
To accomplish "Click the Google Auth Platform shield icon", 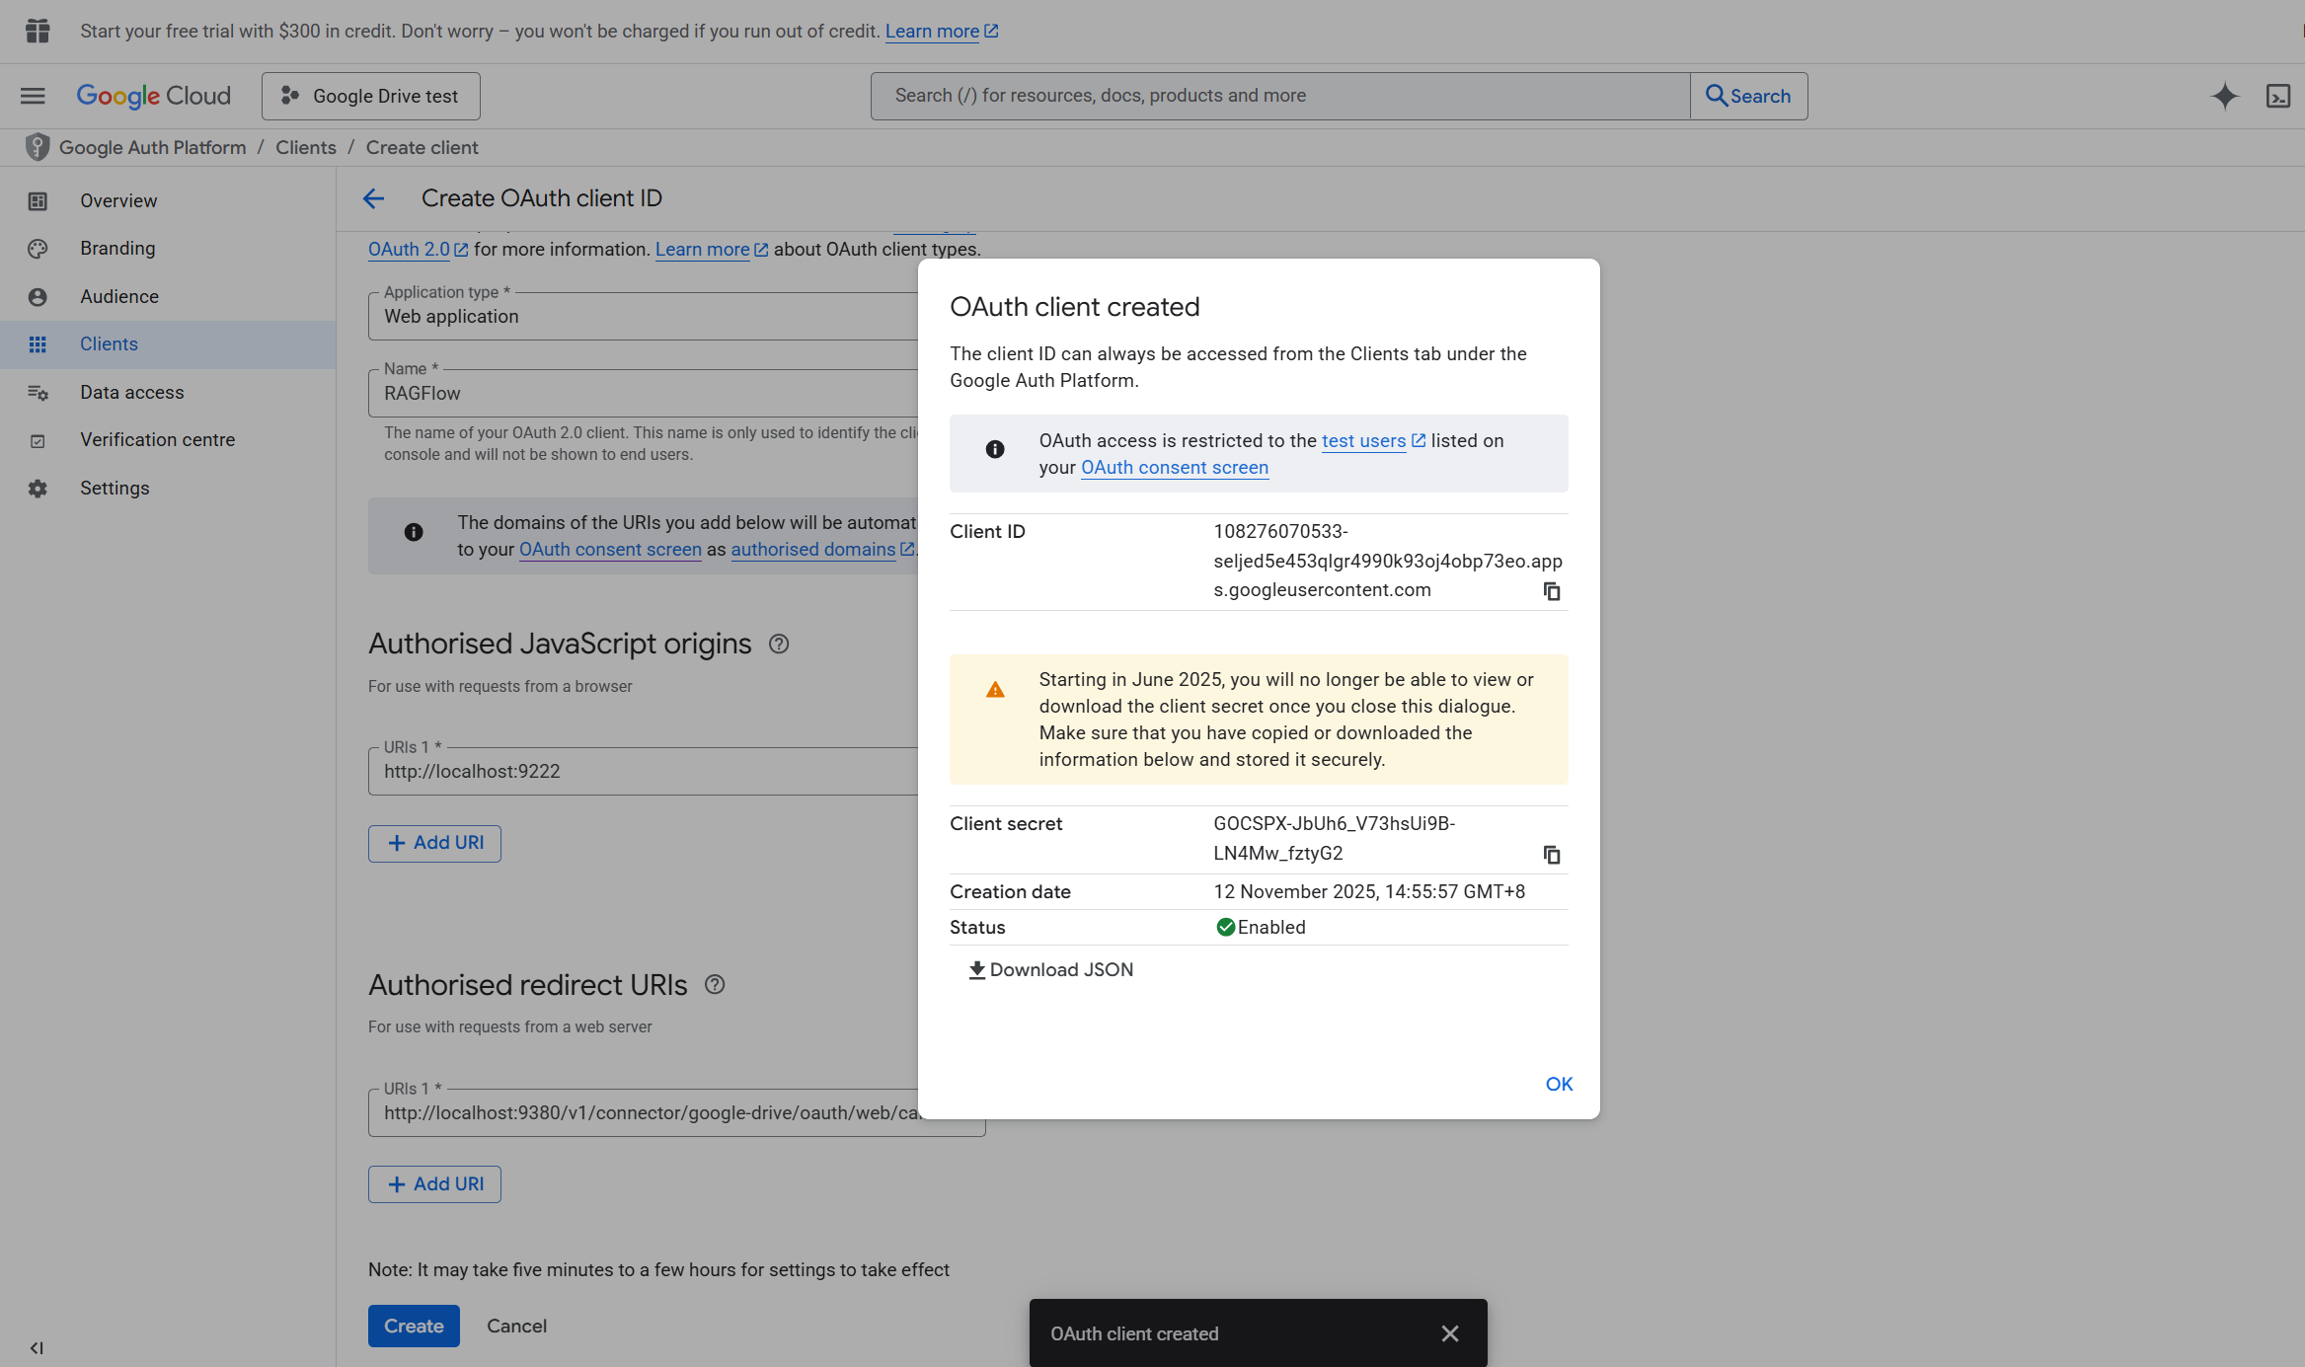I will [x=38, y=147].
